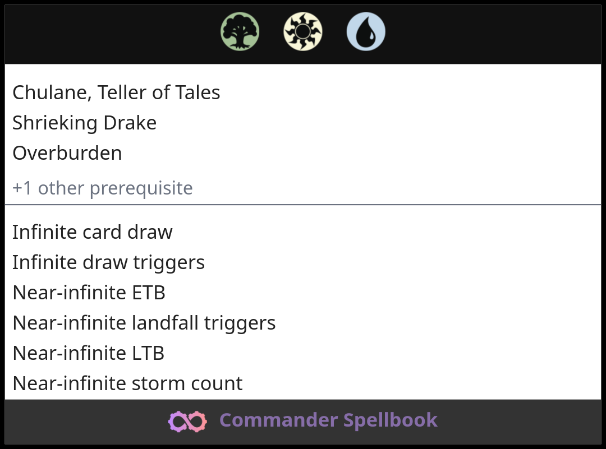Click the Near-infinite LTB result

[88, 353]
